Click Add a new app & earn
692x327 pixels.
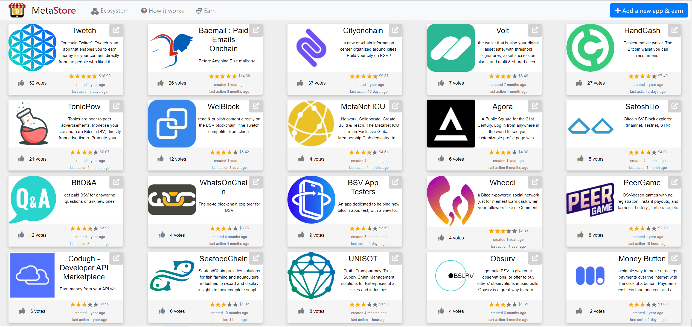coord(649,11)
